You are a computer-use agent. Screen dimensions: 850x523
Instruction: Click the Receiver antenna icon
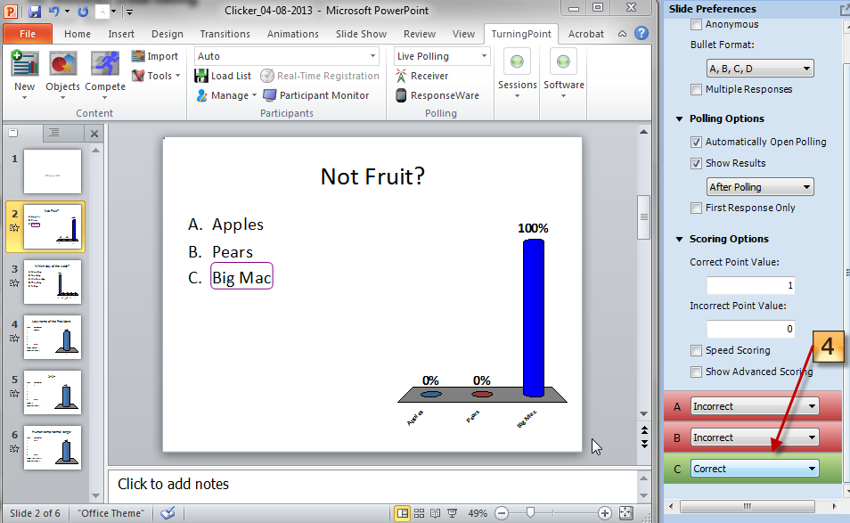pyautogui.click(x=401, y=76)
